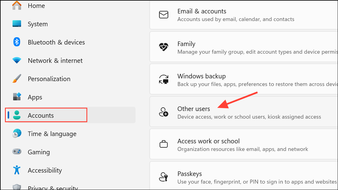The width and height of the screenshot is (338, 190).
Task: Click the Network wifi icon
Action: point(16,60)
